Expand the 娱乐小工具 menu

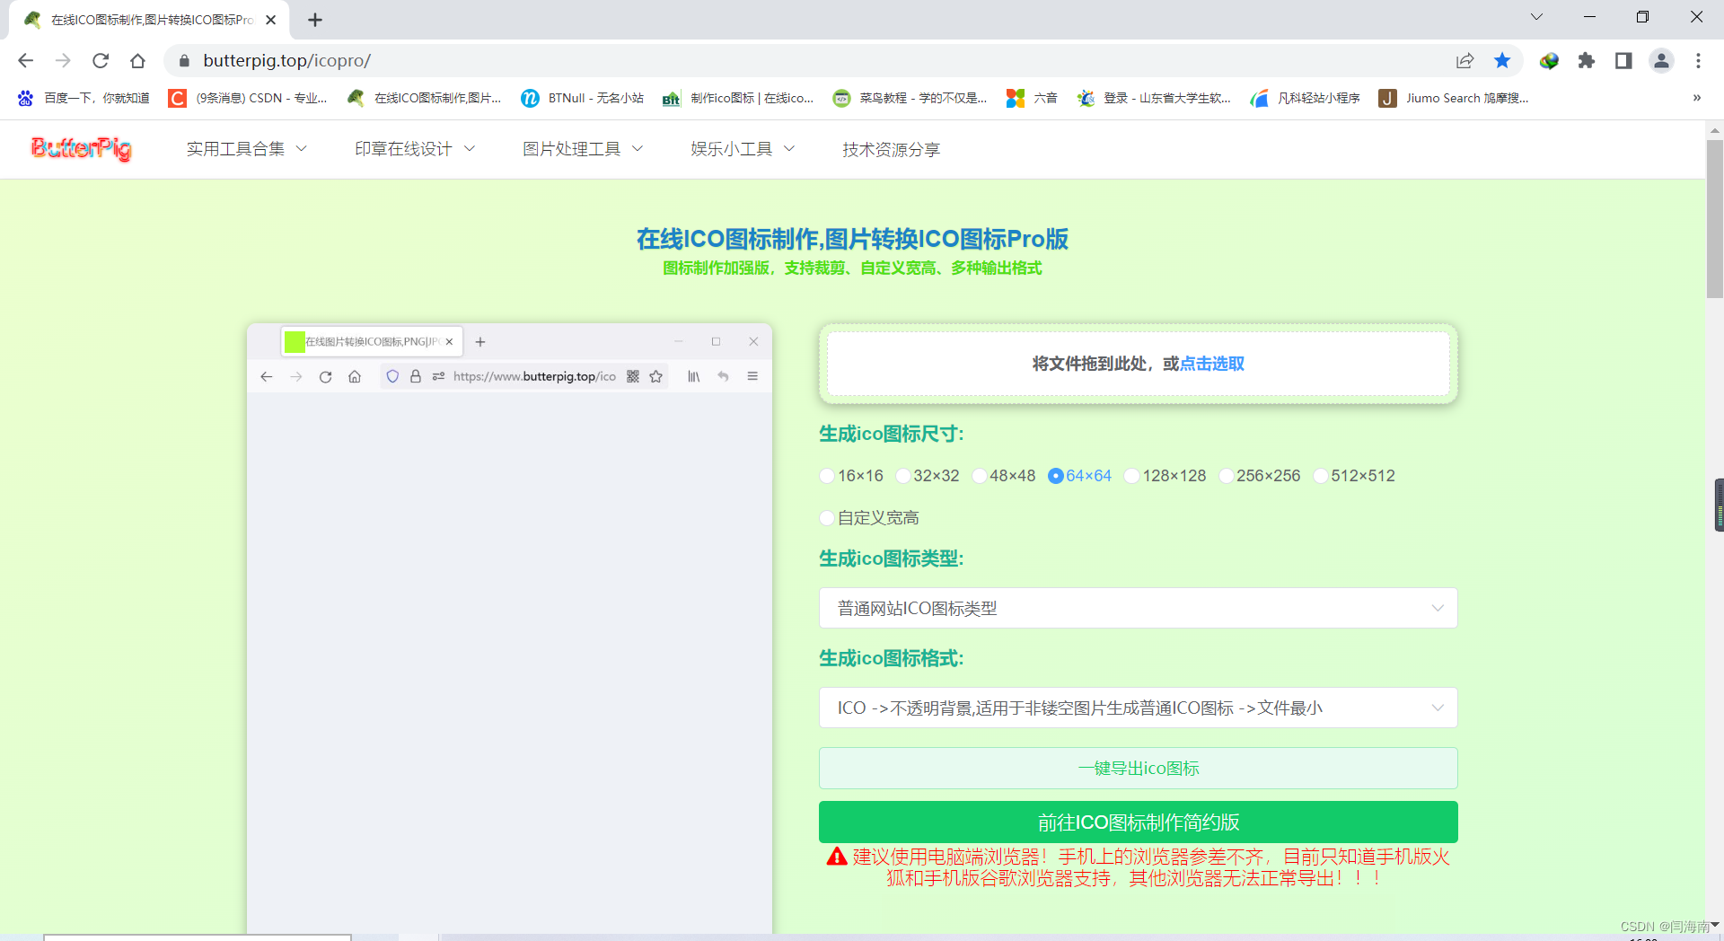743,149
